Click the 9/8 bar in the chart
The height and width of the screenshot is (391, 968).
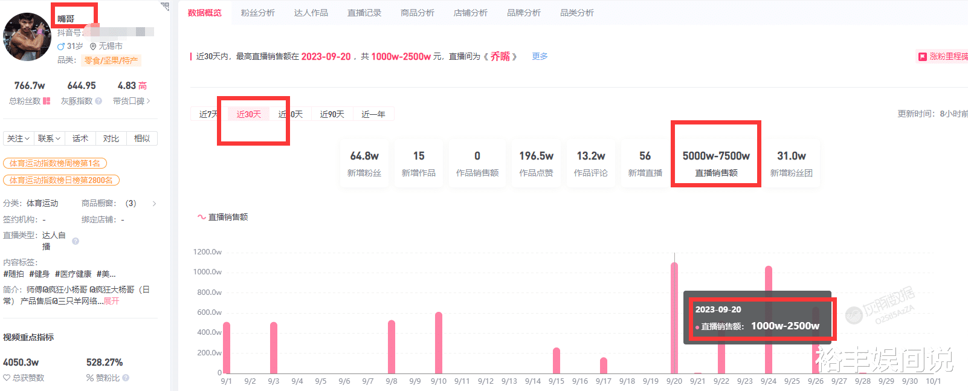[392, 346]
